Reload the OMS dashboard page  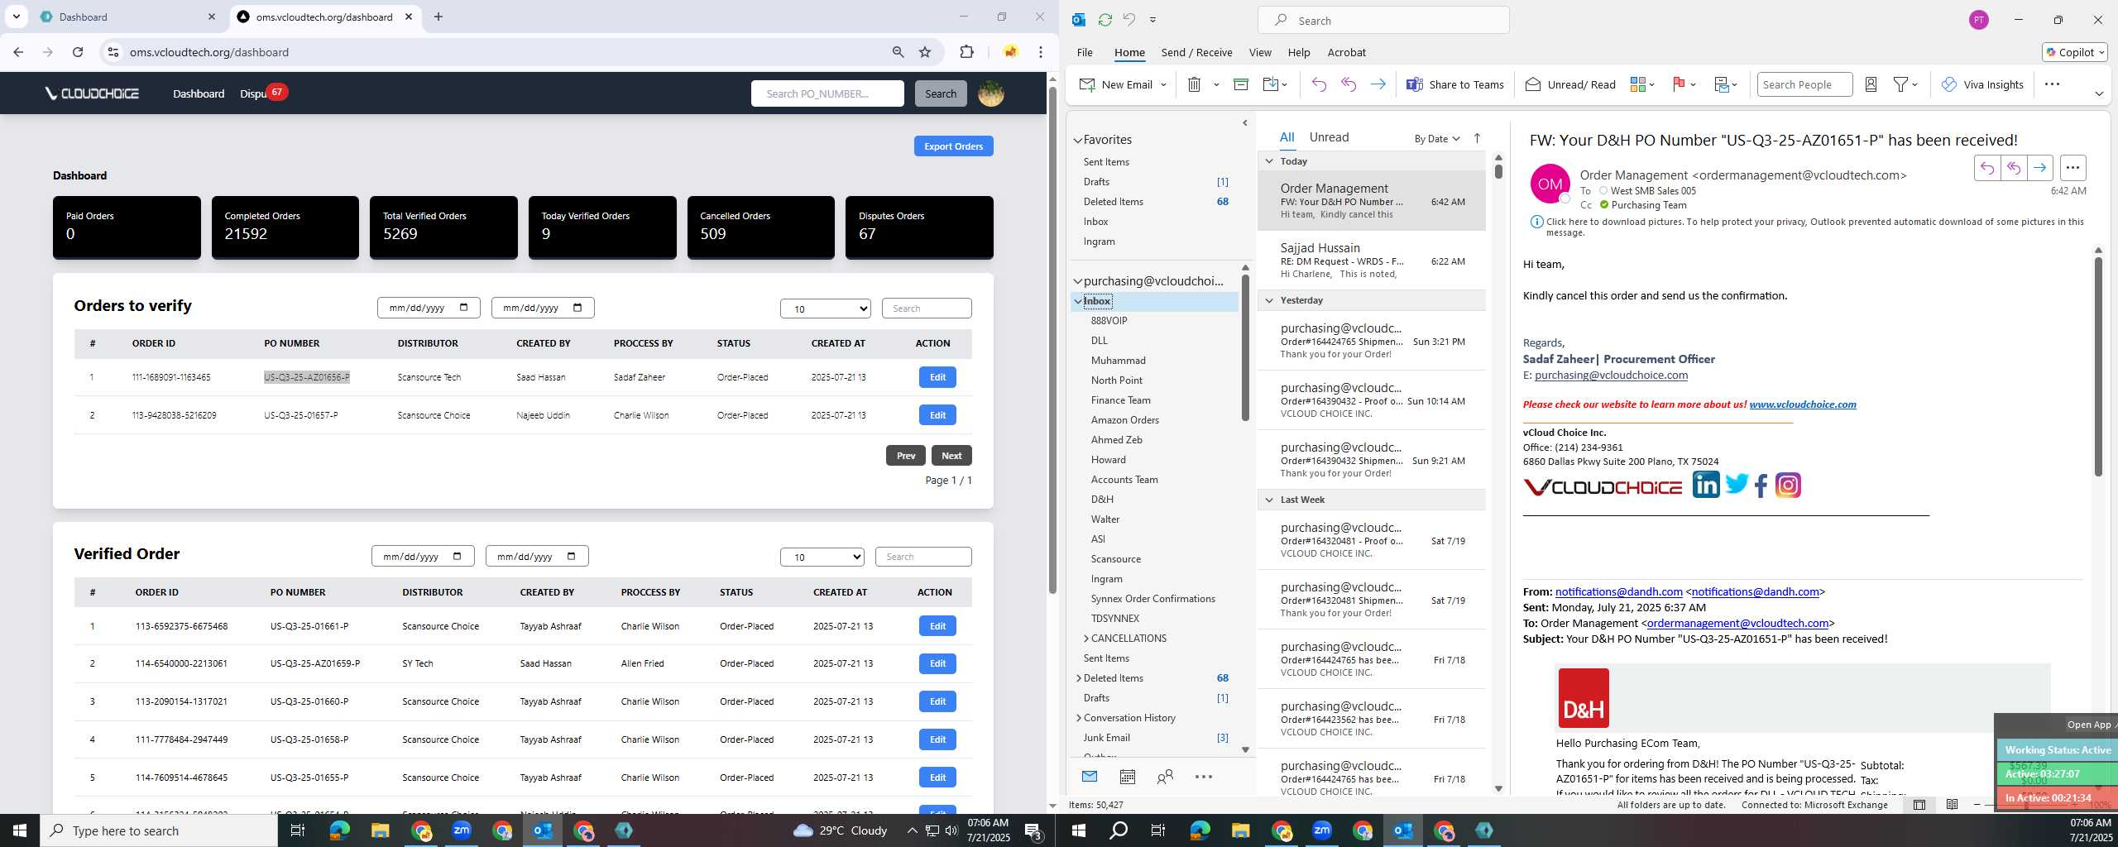pyautogui.click(x=78, y=52)
